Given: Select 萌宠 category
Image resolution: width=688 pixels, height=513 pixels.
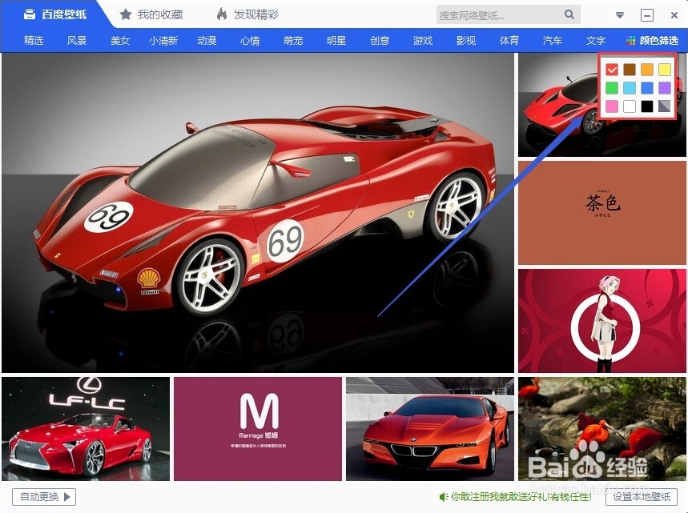Looking at the screenshot, I should (293, 41).
